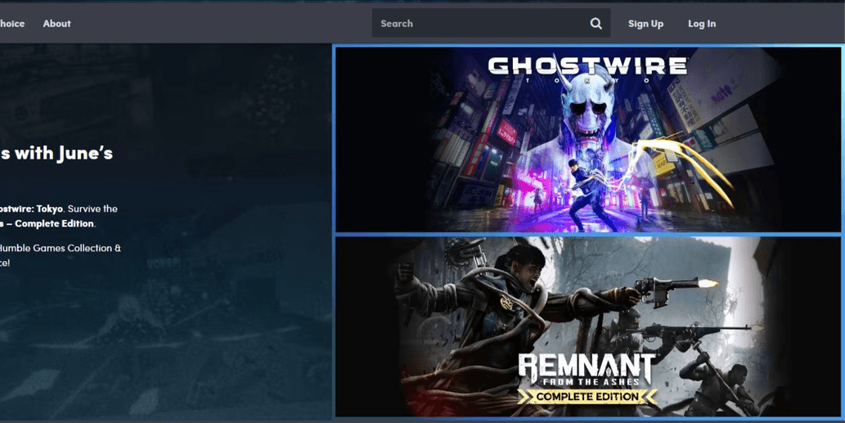Open the partially visible Choice menu item
The height and width of the screenshot is (423, 845).
[11, 24]
